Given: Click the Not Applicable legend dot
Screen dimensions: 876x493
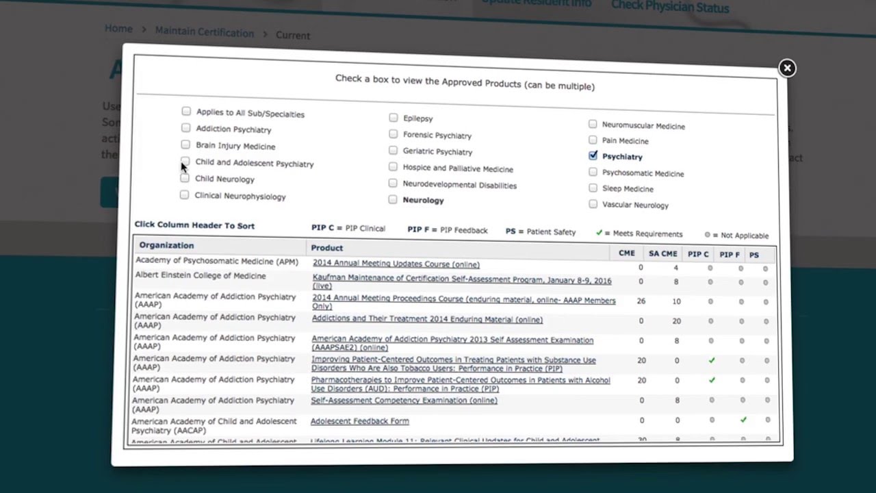Looking at the screenshot, I should [x=708, y=235].
